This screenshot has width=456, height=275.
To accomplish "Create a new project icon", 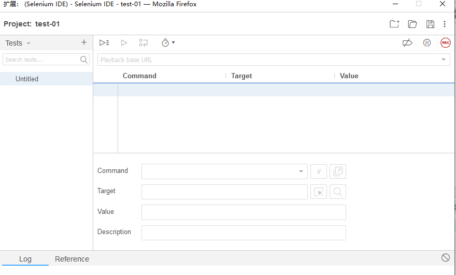I will pos(394,24).
